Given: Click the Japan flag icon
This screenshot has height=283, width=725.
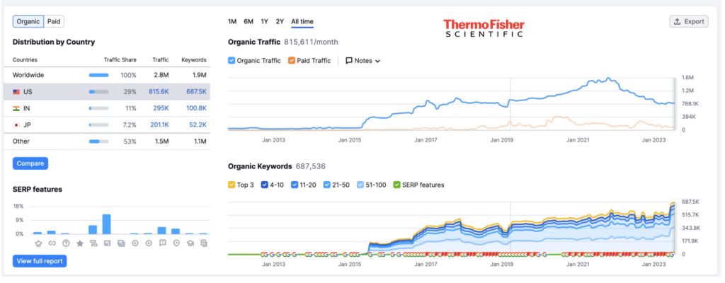Looking at the screenshot, I should coord(16,125).
